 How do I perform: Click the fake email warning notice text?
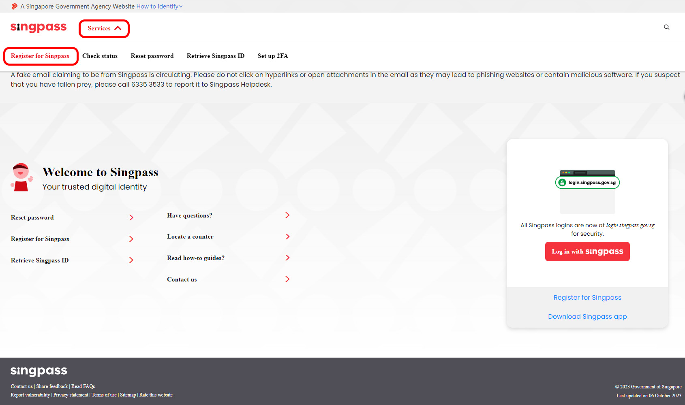point(345,80)
